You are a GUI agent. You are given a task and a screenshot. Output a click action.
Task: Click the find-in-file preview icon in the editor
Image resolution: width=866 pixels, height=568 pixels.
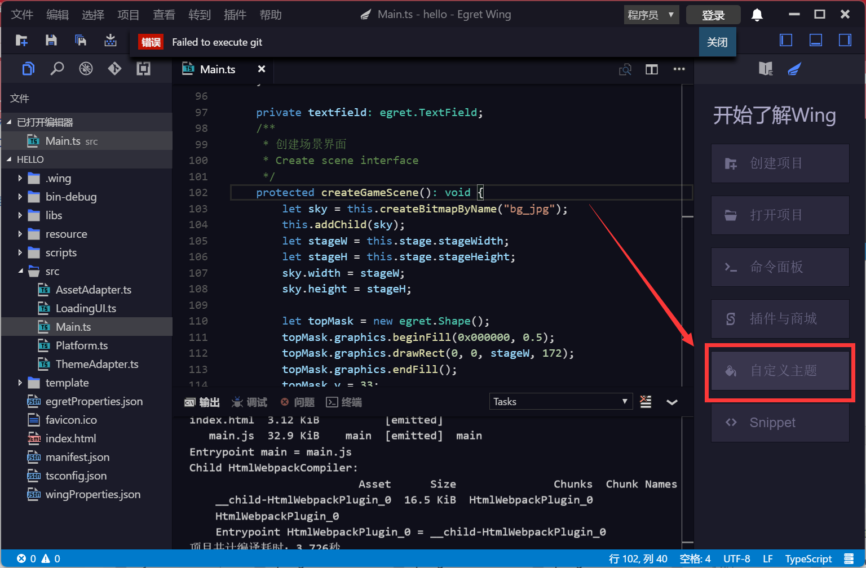coord(625,69)
